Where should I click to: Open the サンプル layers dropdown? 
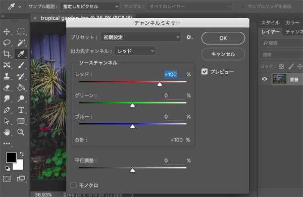coord(190,7)
